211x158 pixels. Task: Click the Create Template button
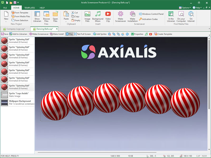point(163,34)
